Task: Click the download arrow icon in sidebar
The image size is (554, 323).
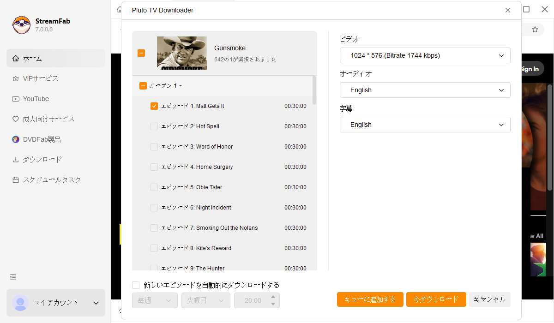Action: [16, 160]
